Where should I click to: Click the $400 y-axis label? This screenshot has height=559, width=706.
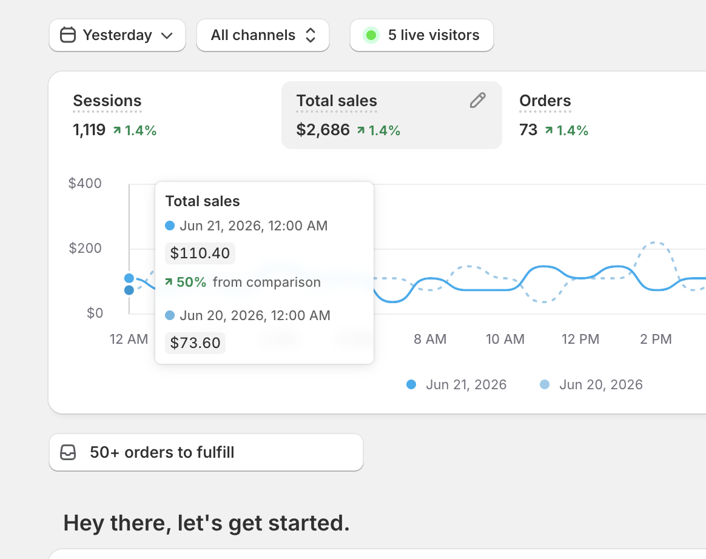[x=85, y=183]
